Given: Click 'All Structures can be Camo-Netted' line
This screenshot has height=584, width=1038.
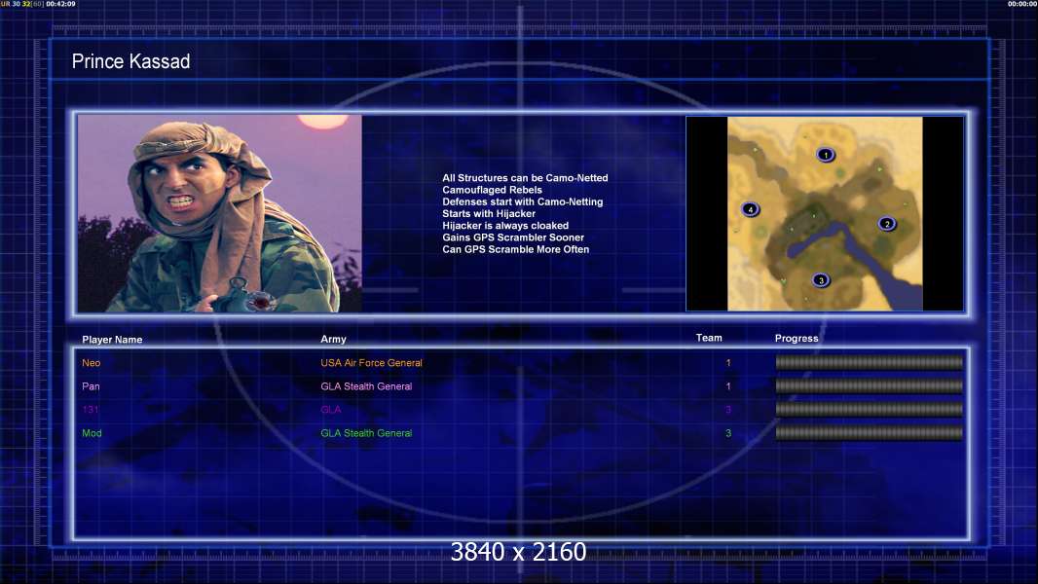Looking at the screenshot, I should point(525,178).
